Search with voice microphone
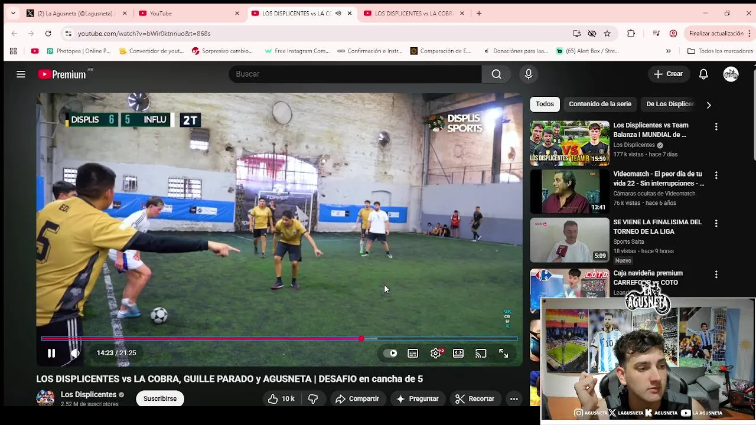 tap(529, 74)
